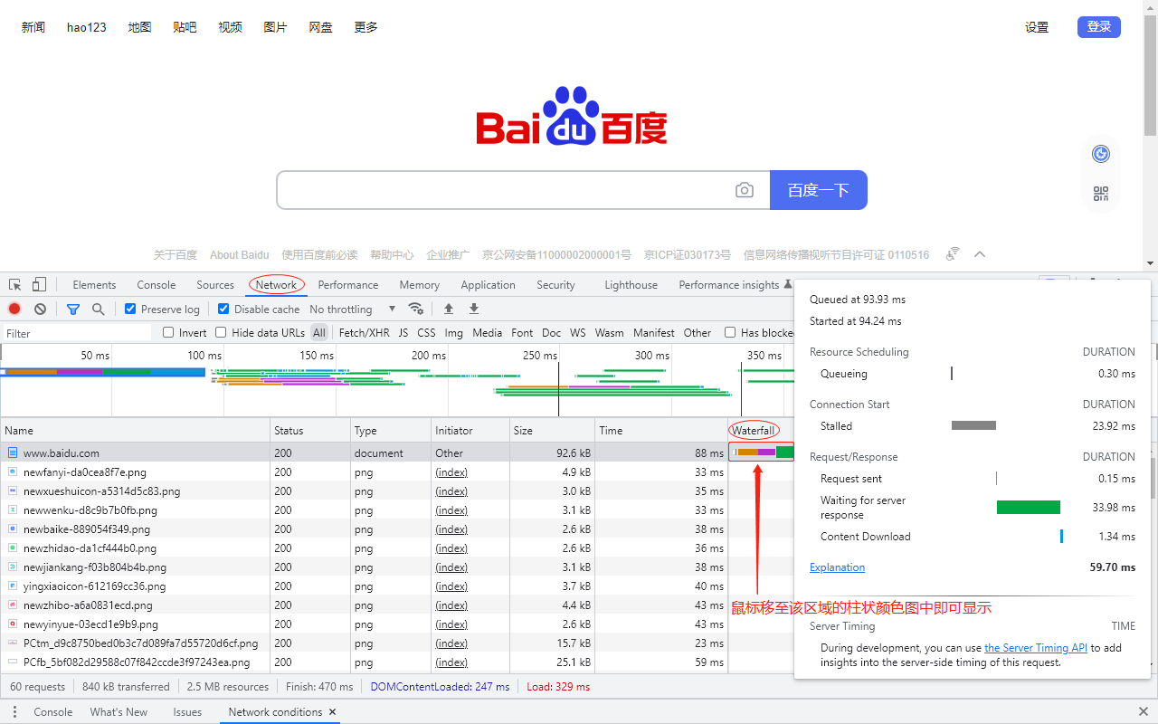Viewport: 1158px width, 724px height.
Task: Close the Network conditions drawer tab
Action: tap(333, 712)
